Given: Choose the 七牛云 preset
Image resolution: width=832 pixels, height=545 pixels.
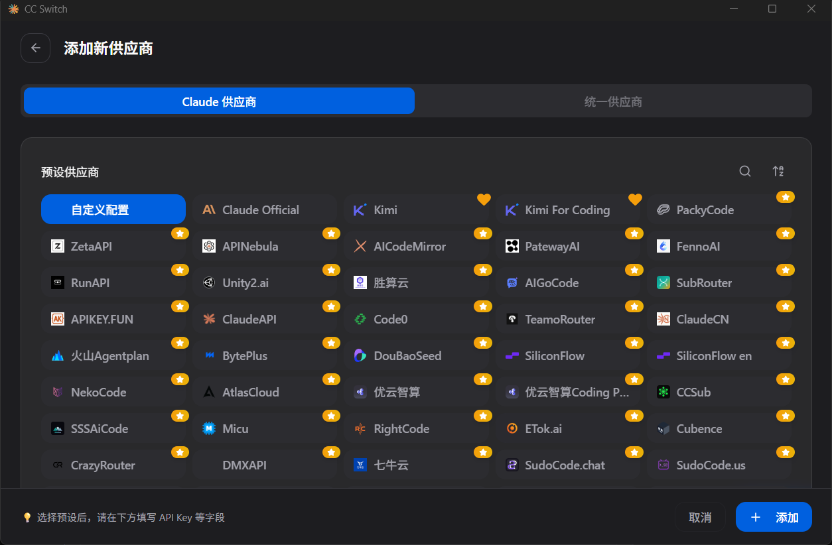Looking at the screenshot, I should tap(416, 465).
